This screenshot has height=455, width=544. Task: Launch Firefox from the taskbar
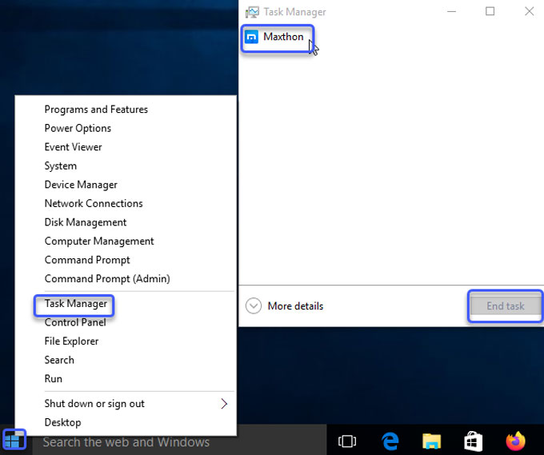point(515,441)
